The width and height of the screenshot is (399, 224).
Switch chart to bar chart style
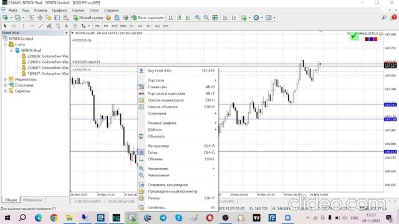(171, 17)
